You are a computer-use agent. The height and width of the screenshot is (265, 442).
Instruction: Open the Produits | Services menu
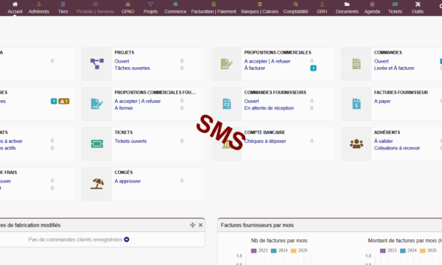click(x=95, y=8)
